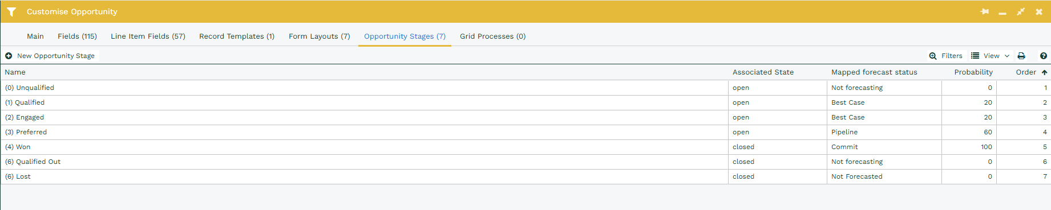Click the filter funnel icon in title bar
Screen dimensions: 1051x210
[11, 11]
